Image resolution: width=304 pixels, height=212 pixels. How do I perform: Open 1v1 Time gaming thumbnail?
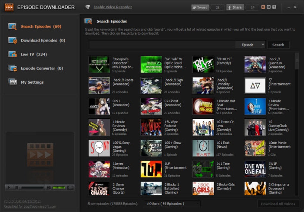(203, 169)
